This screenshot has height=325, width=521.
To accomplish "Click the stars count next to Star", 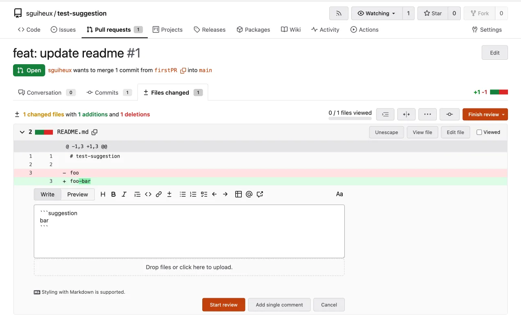I will tap(454, 13).
